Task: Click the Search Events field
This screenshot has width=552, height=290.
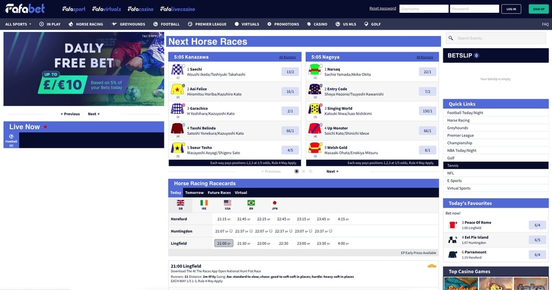Action: [x=496, y=38]
